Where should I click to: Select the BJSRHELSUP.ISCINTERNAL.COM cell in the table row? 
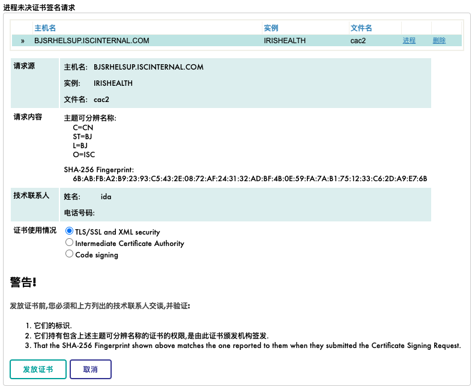91,41
